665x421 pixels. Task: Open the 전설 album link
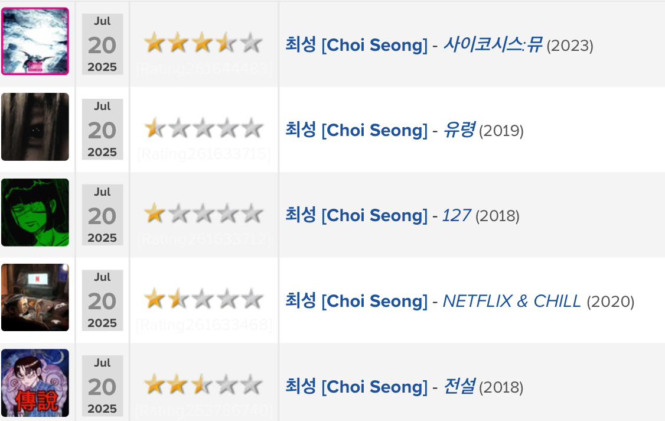459,386
